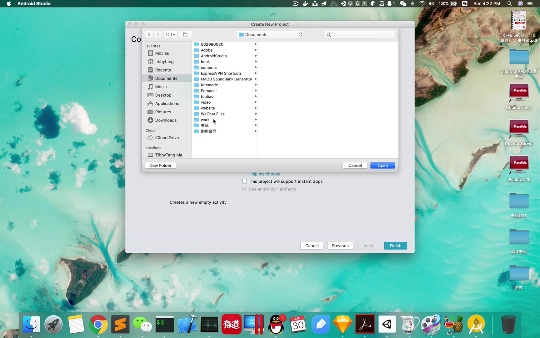Expand the video folder arrow
The height and width of the screenshot is (338, 540).
pyautogui.click(x=256, y=102)
